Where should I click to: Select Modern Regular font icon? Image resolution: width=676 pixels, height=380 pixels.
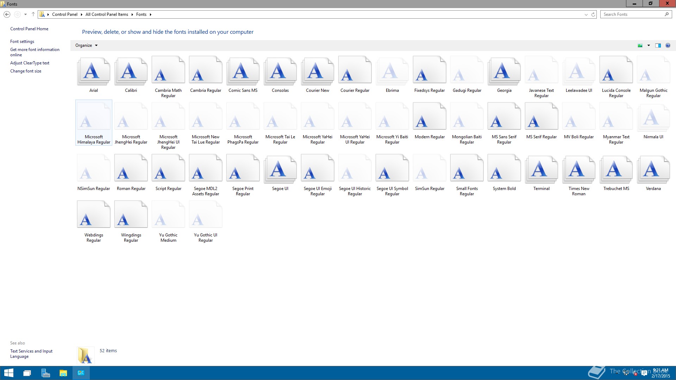click(430, 116)
